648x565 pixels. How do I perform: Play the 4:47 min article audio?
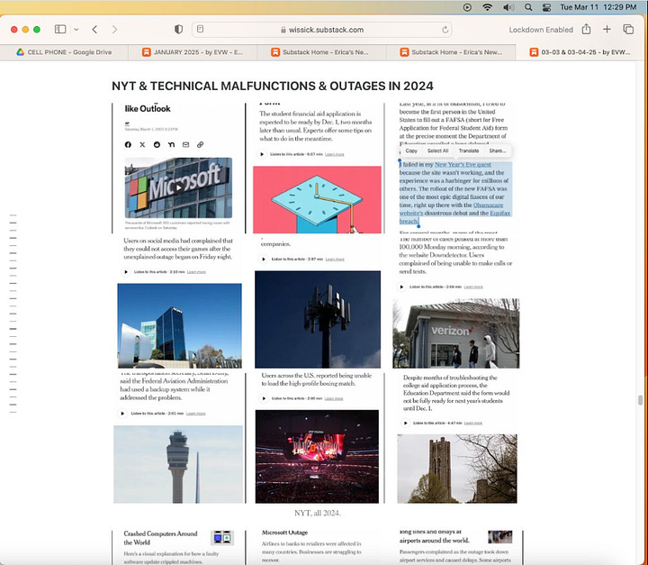pos(405,423)
